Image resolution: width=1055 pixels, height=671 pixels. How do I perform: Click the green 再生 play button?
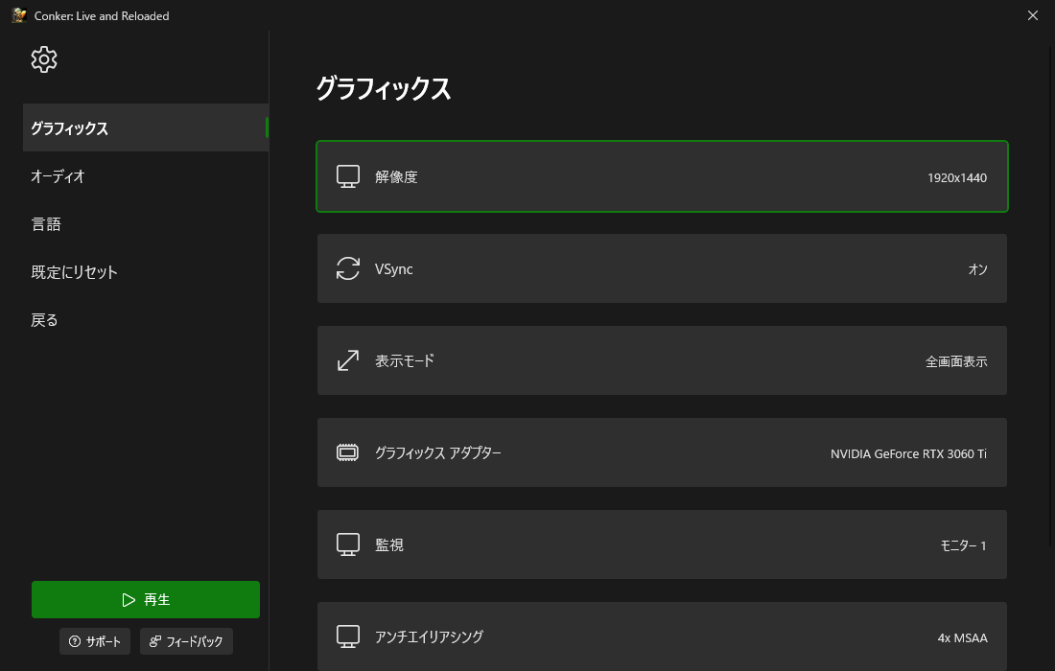coord(146,600)
